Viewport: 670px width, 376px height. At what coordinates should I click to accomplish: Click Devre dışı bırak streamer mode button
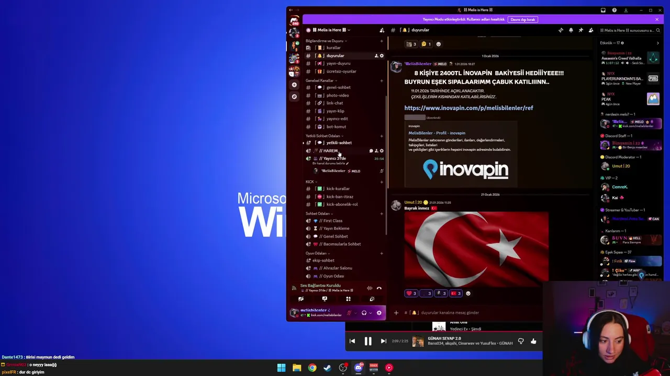tap(523, 19)
